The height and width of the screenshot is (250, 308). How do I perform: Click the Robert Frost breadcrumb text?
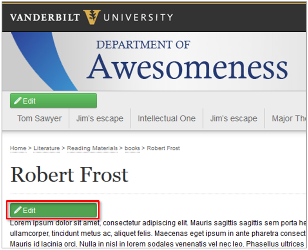coord(163,148)
